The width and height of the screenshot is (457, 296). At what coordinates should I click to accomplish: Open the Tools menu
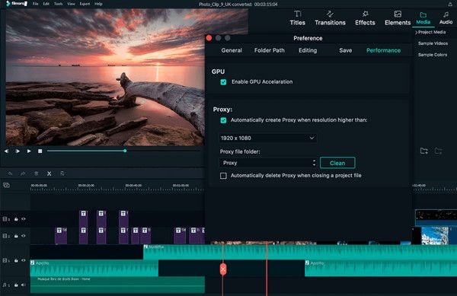[x=59, y=4]
